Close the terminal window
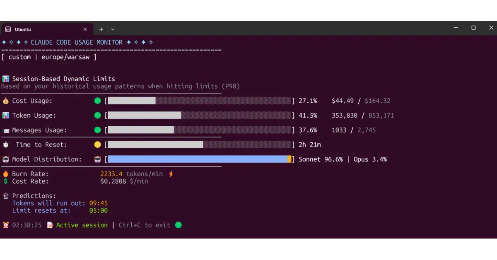 click(x=491, y=28)
